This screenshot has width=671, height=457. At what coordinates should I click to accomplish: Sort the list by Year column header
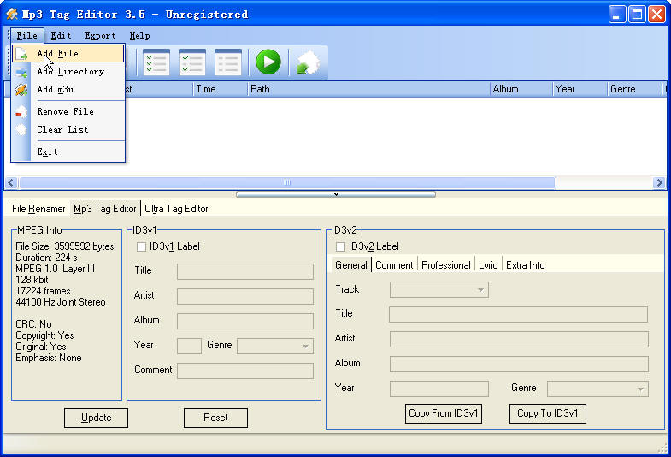coord(580,89)
